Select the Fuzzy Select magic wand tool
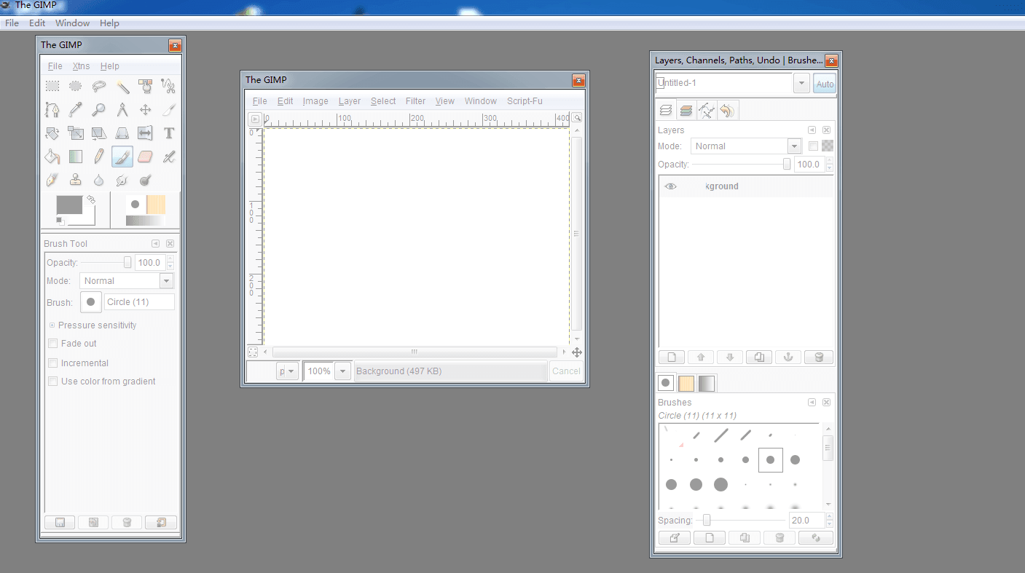Screen dimensions: 1025x573 122,87
